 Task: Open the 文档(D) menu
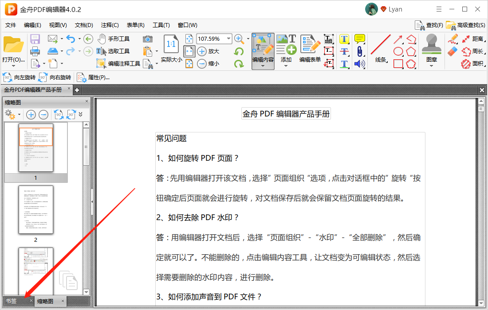84,25
